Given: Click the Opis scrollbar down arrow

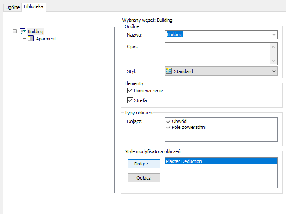Looking at the screenshot, I should pos(274,61).
